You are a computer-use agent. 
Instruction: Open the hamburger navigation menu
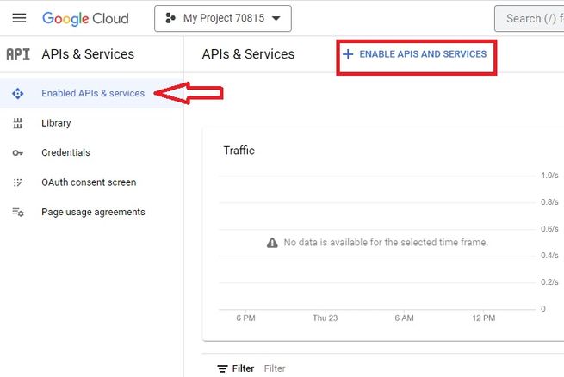click(x=19, y=18)
